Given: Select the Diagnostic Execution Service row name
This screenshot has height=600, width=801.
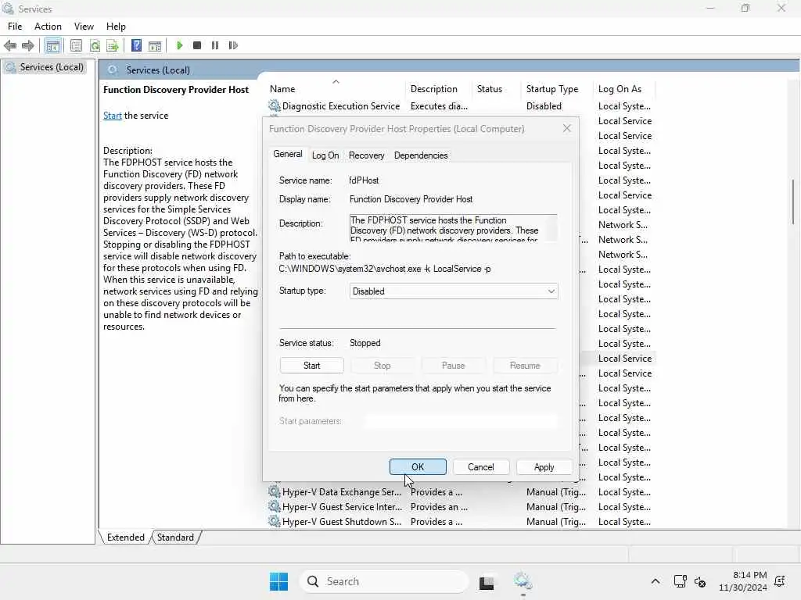Looking at the screenshot, I should [x=341, y=106].
